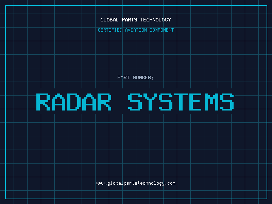
Task: Click the PART NUMBER: label
Action: [136, 78]
